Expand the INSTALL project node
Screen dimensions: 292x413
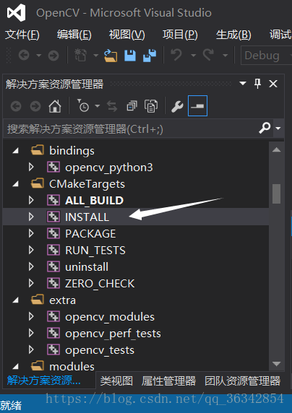pyautogui.click(x=31, y=217)
